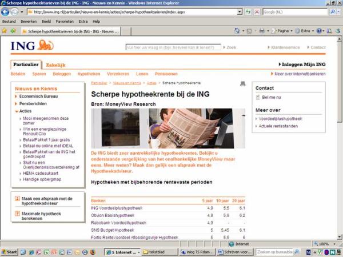The image size is (343, 257).
Task: Click ING Voordeelplushypotheek table row
Action: pos(168,208)
